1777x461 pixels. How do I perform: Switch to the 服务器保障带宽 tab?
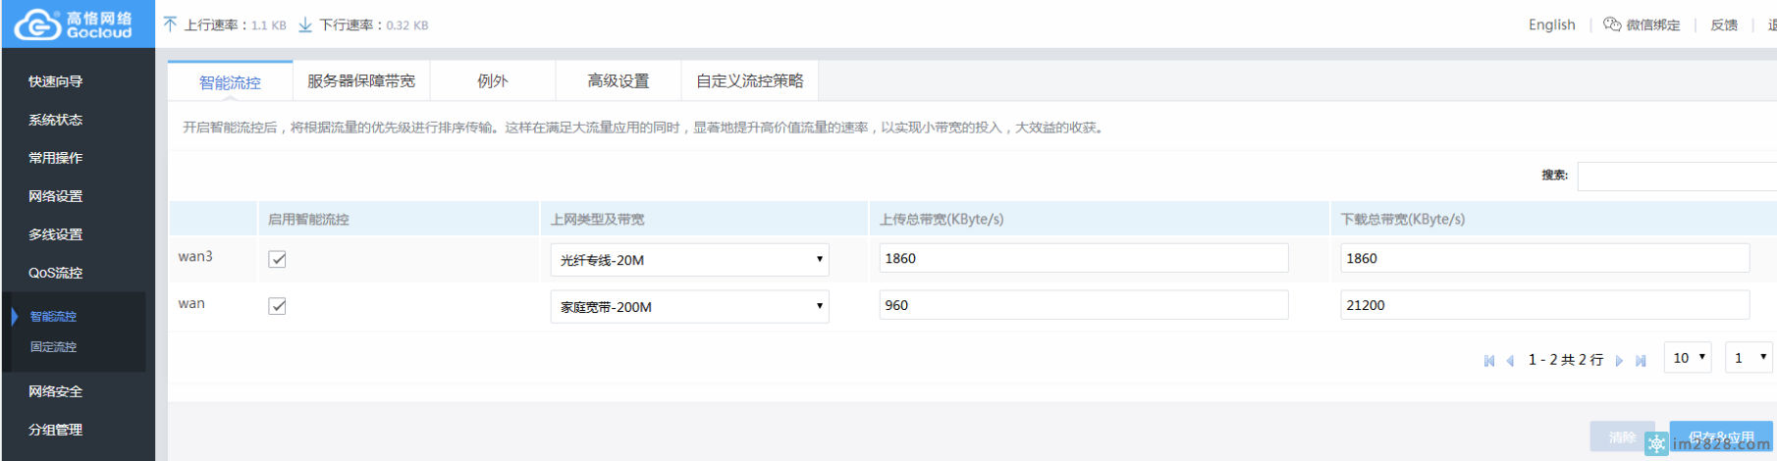click(361, 81)
